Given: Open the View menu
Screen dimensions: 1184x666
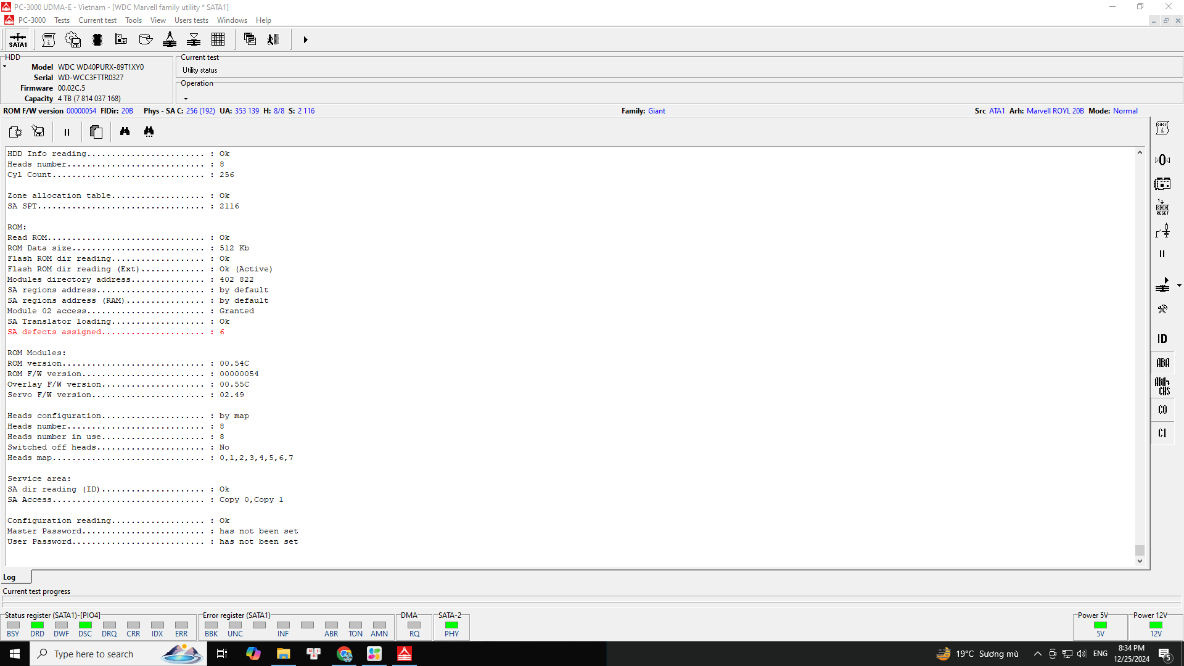Looking at the screenshot, I should pyautogui.click(x=158, y=20).
